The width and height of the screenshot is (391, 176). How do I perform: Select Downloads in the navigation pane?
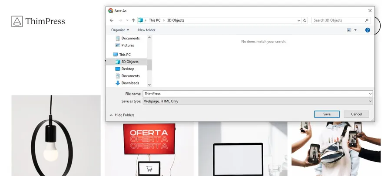click(127, 83)
